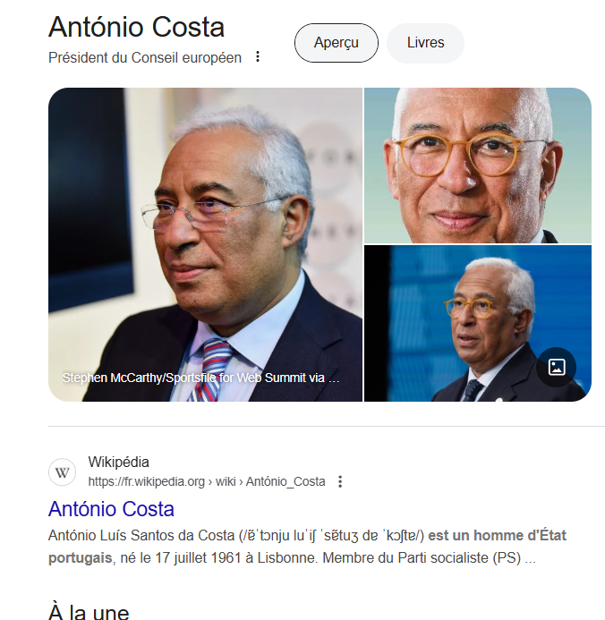Select the Aperçu tab
This screenshot has height=620, width=605.
click(x=337, y=43)
